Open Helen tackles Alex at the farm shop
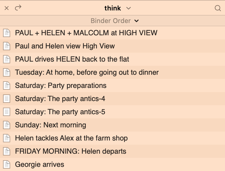Screen dimensions: 225x171 tap(112, 138)
